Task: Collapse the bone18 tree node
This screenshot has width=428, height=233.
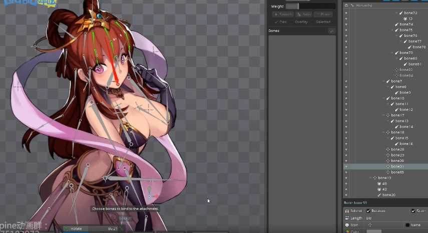Action: click(x=383, y=132)
